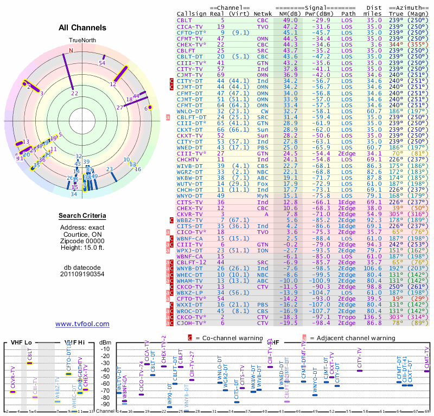Image resolution: width=434 pixels, height=416 pixels.
Task: Click the CBLT signal bar in VHF Lo chart
Action: pos(30,363)
